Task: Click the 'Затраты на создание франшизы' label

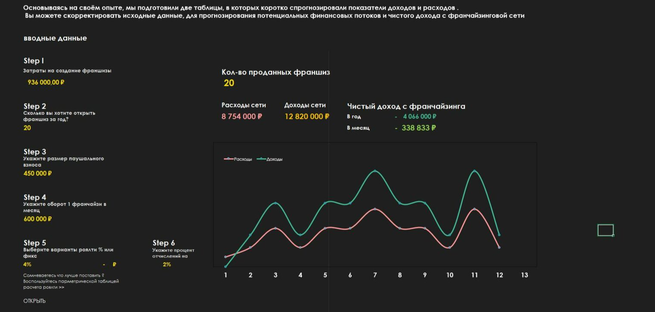Action: (67, 70)
